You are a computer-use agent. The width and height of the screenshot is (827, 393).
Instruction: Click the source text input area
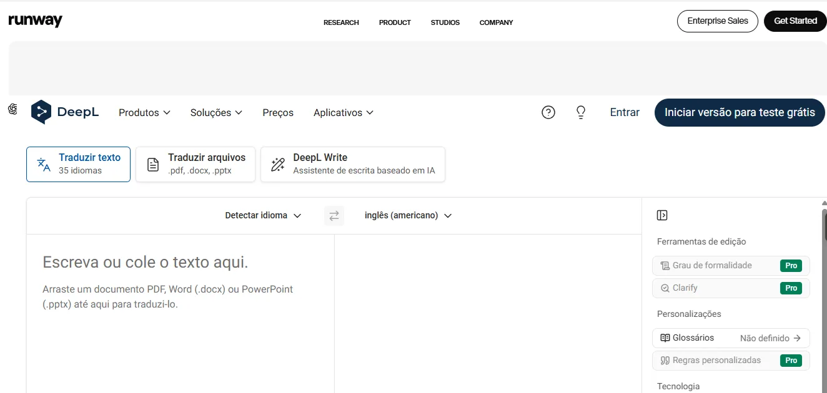click(x=181, y=314)
